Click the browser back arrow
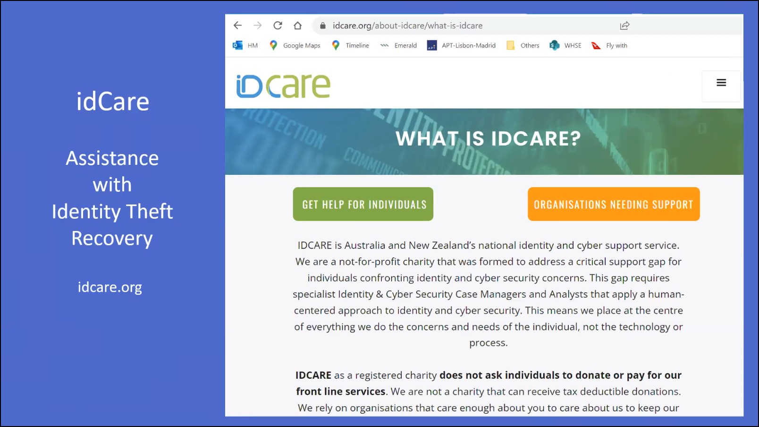 pos(237,26)
